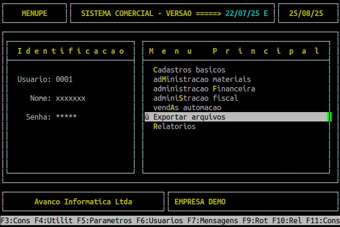Click the Senha field with asterisks
This screenshot has width=340, height=227.
(66, 117)
